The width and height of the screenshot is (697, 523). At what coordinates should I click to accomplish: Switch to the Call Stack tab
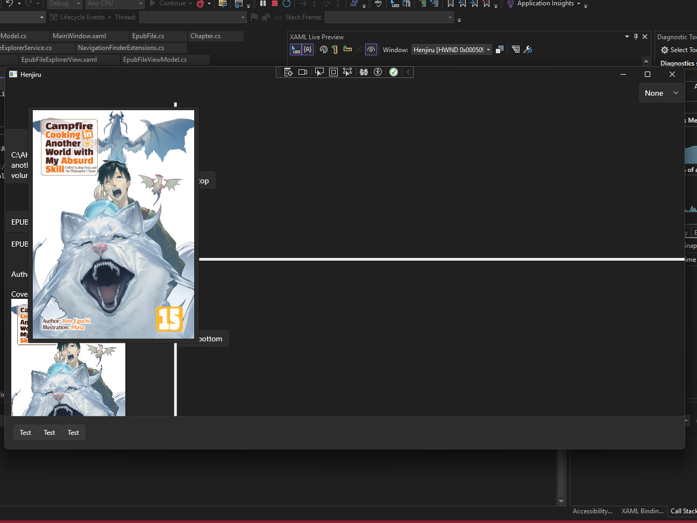point(684,511)
